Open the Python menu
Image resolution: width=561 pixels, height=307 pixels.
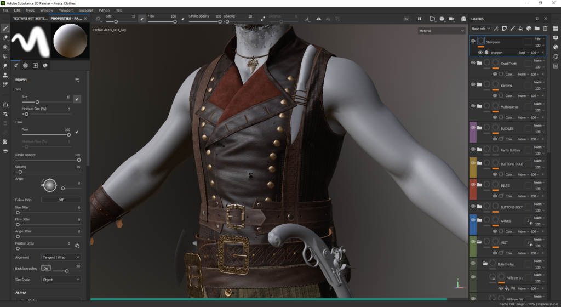(x=104, y=10)
